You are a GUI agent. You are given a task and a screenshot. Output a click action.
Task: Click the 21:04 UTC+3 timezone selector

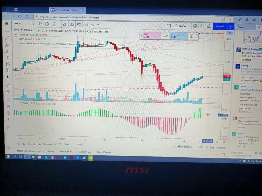183,147
